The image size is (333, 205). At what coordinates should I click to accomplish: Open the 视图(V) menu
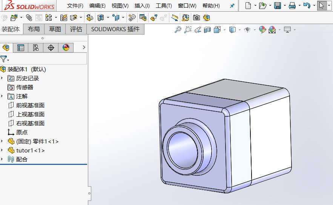tap(120, 6)
